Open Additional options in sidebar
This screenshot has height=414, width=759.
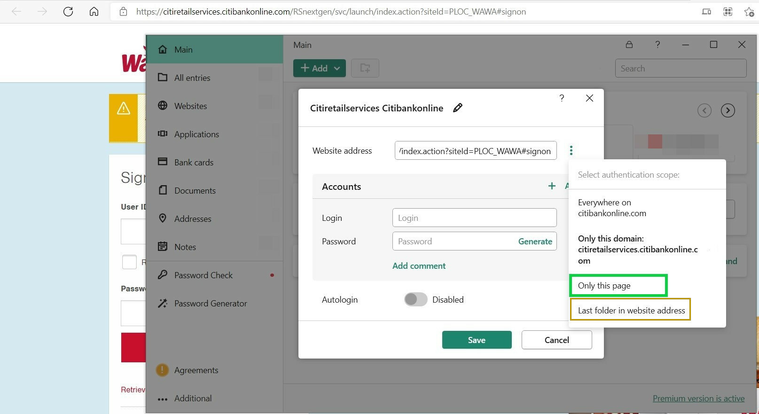(215, 398)
